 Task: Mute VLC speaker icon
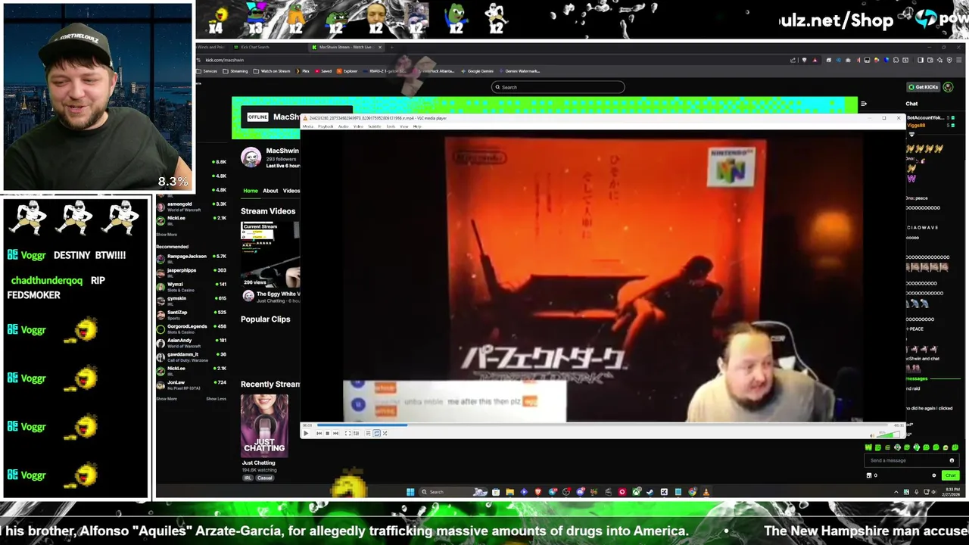click(872, 435)
